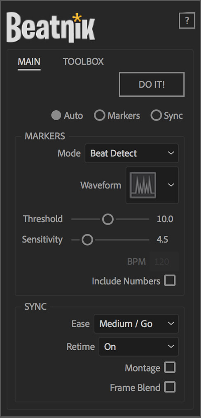Click the Threshold slider handle

pyautogui.click(x=108, y=219)
